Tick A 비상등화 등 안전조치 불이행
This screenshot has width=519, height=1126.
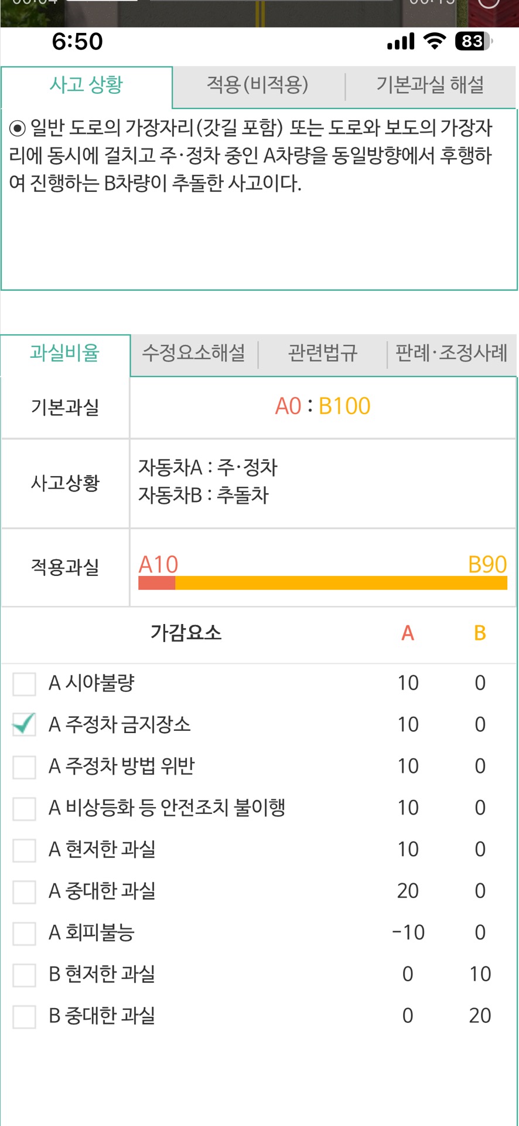(25, 808)
